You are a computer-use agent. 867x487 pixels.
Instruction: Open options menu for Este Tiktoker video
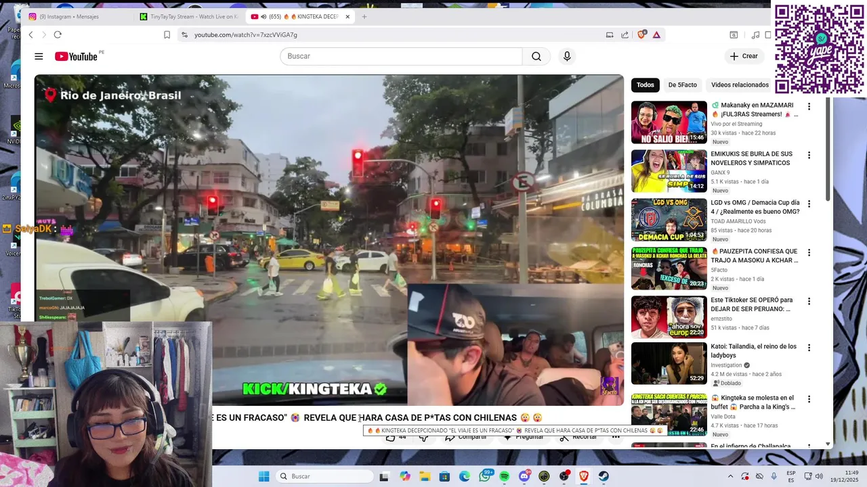pyautogui.click(x=808, y=301)
